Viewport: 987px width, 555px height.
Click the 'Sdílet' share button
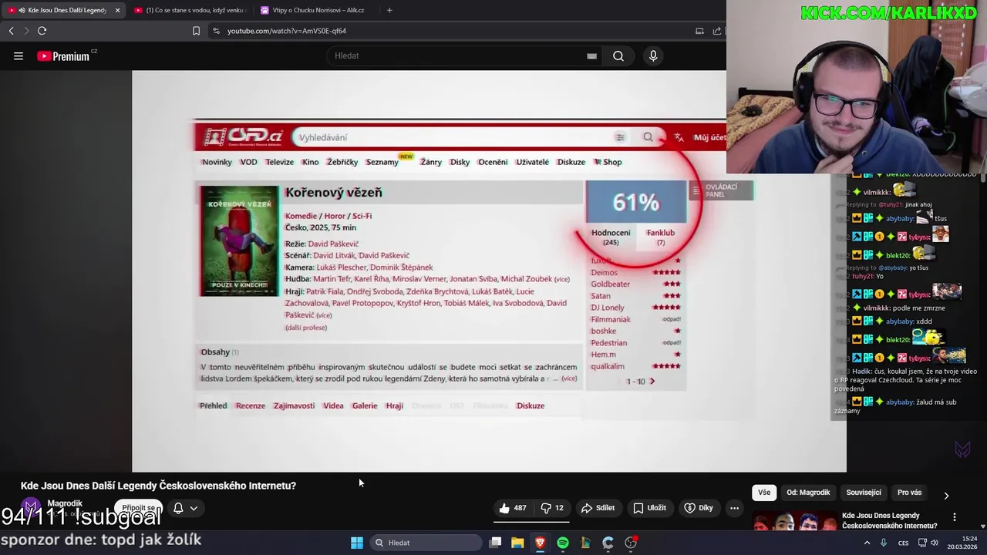click(x=598, y=508)
